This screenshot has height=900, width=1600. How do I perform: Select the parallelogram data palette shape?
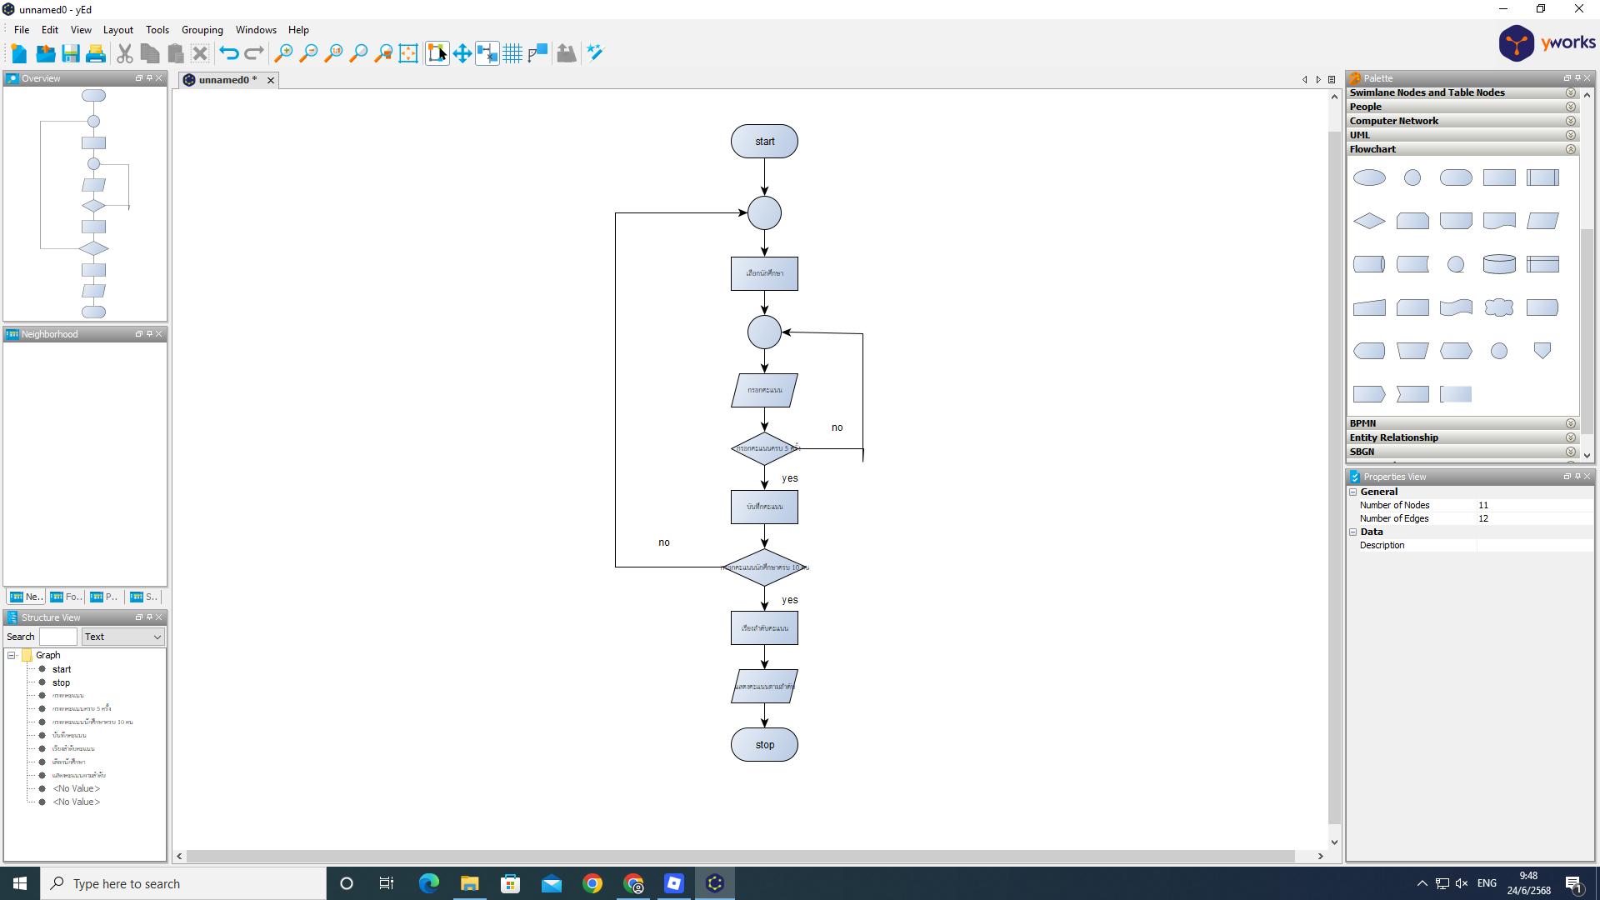(1542, 221)
